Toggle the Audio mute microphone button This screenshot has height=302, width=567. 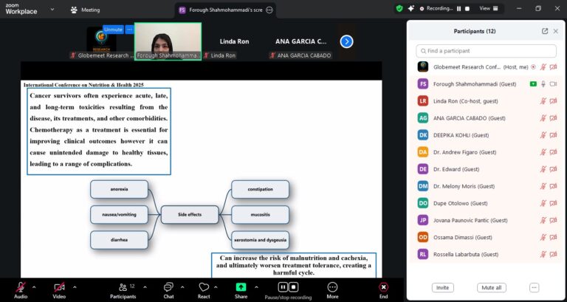tap(21, 286)
